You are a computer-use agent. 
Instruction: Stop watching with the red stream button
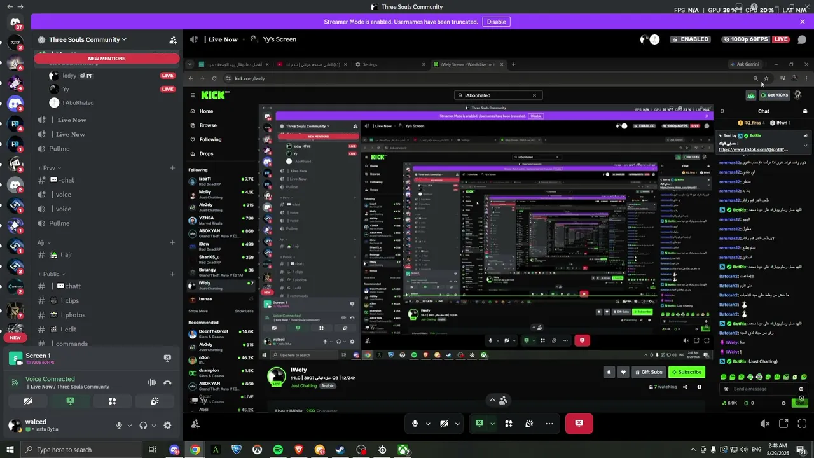(x=579, y=424)
